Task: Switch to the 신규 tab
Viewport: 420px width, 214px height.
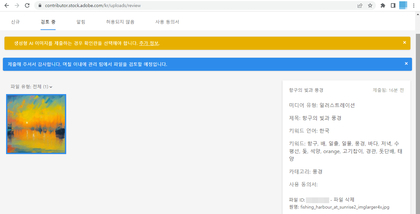Action: click(15, 22)
